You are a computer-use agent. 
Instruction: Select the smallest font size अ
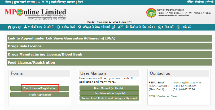point(39,2)
